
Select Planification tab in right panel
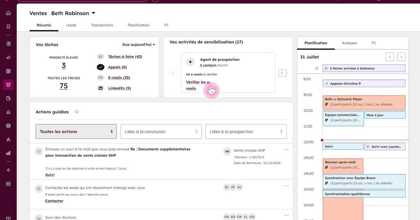(316, 43)
